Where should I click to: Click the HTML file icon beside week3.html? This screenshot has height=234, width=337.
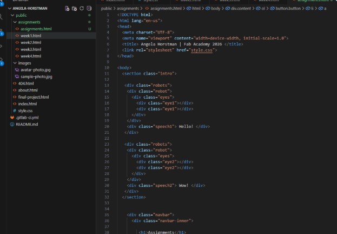coord(17,49)
